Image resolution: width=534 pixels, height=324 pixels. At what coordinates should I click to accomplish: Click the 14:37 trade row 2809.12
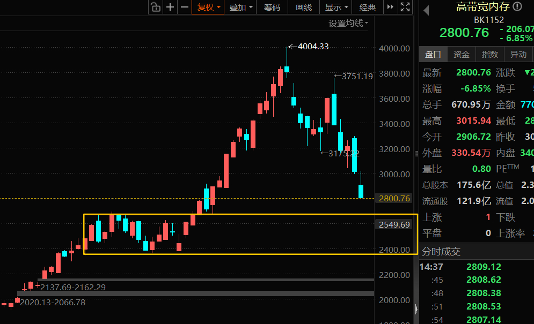(477, 267)
